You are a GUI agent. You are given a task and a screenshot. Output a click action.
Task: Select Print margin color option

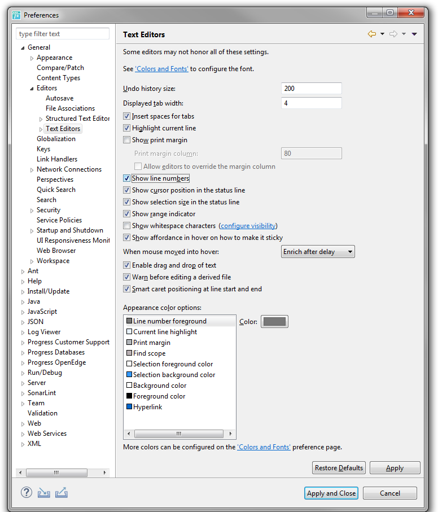(x=179, y=343)
